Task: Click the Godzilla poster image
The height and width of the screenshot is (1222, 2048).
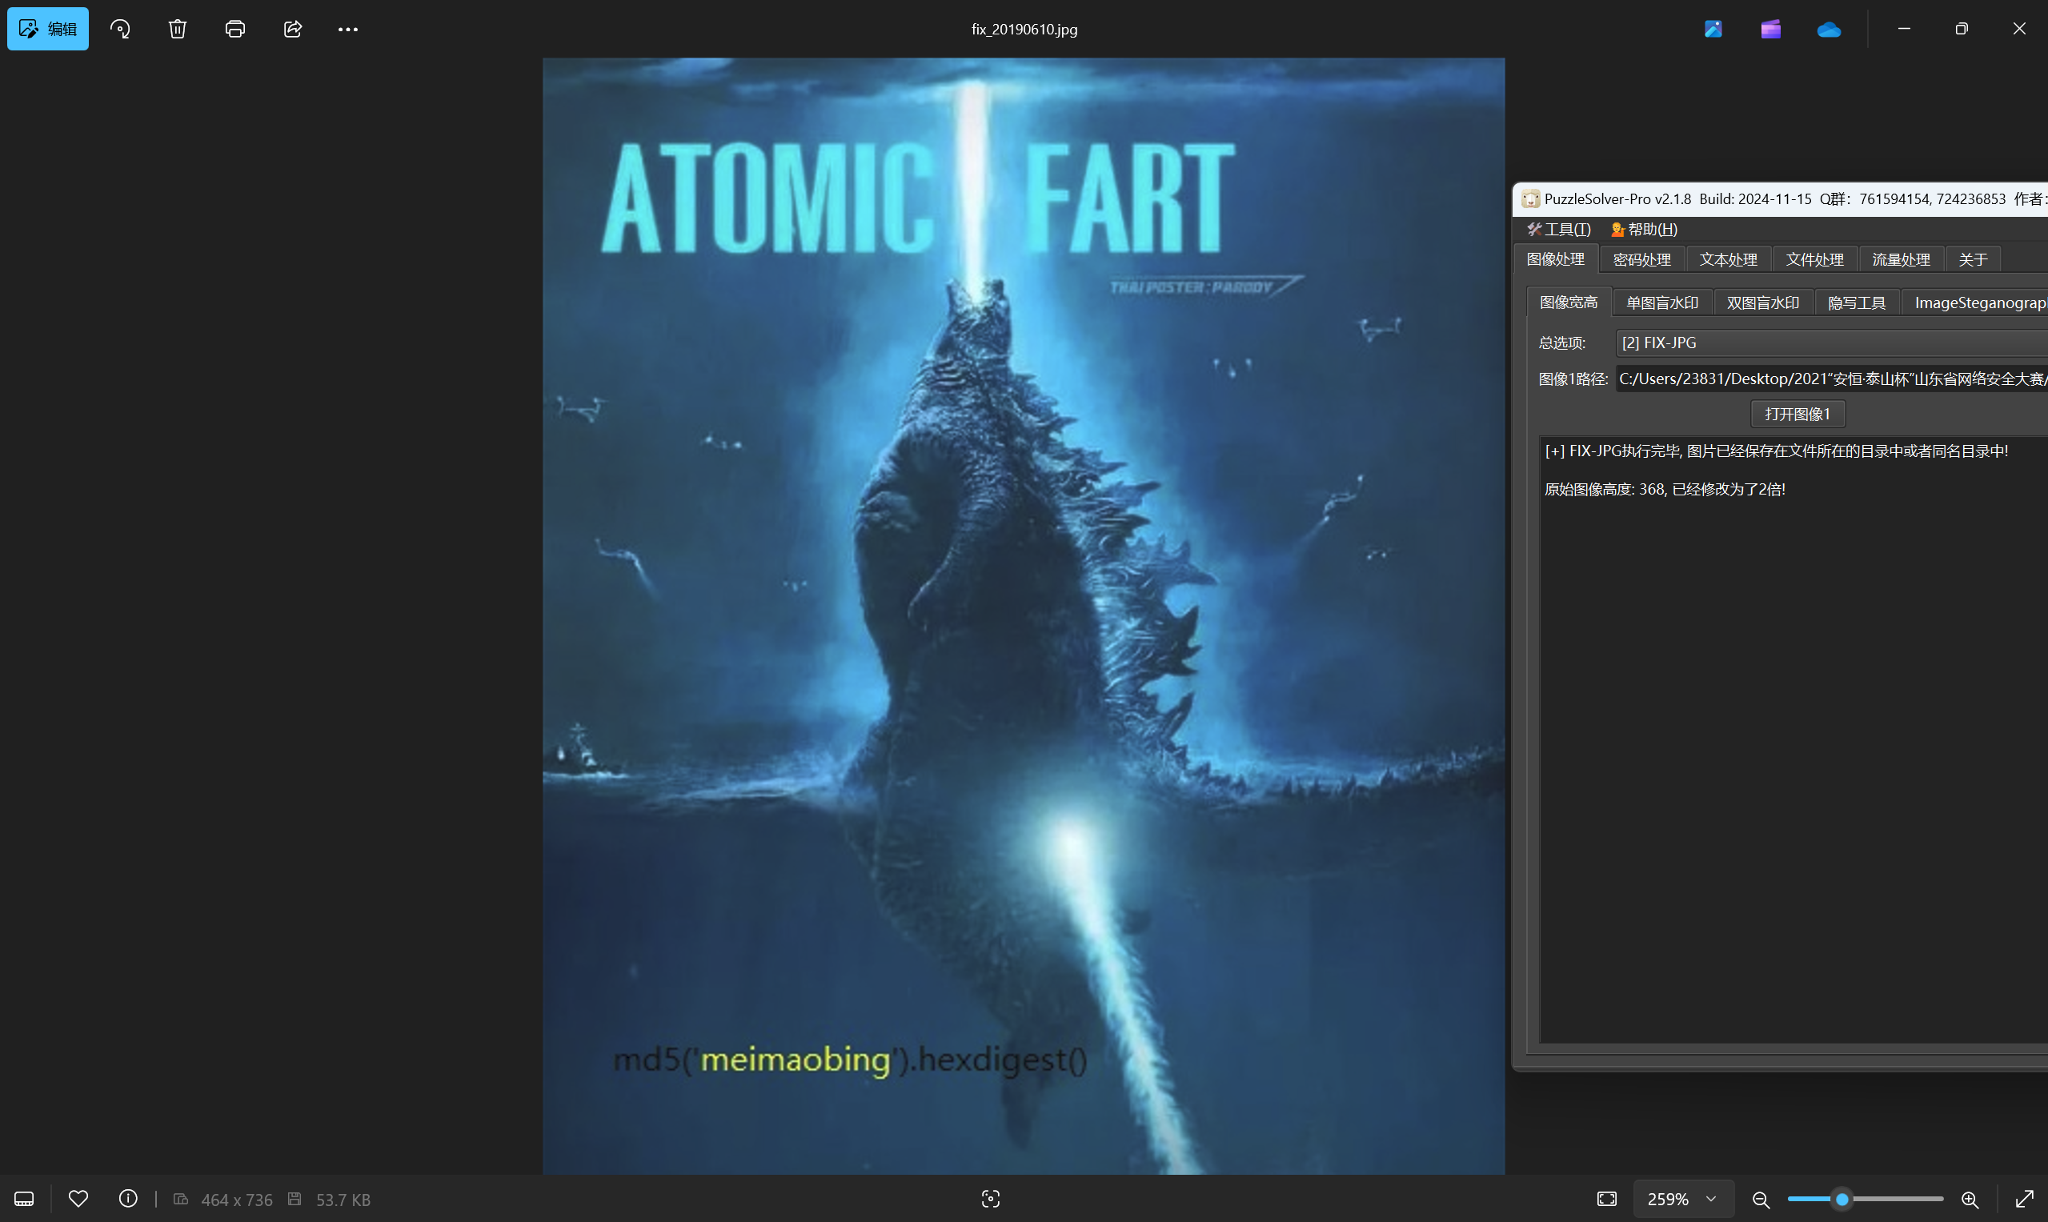Action: (x=1024, y=616)
